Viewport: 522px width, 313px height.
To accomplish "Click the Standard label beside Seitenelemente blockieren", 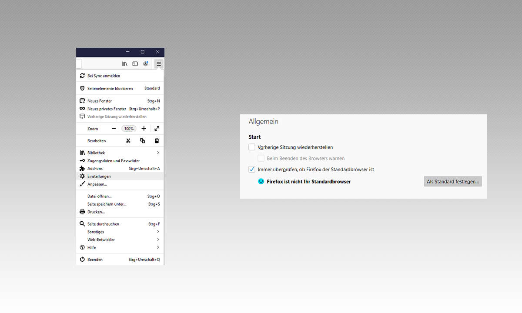I will point(152,88).
